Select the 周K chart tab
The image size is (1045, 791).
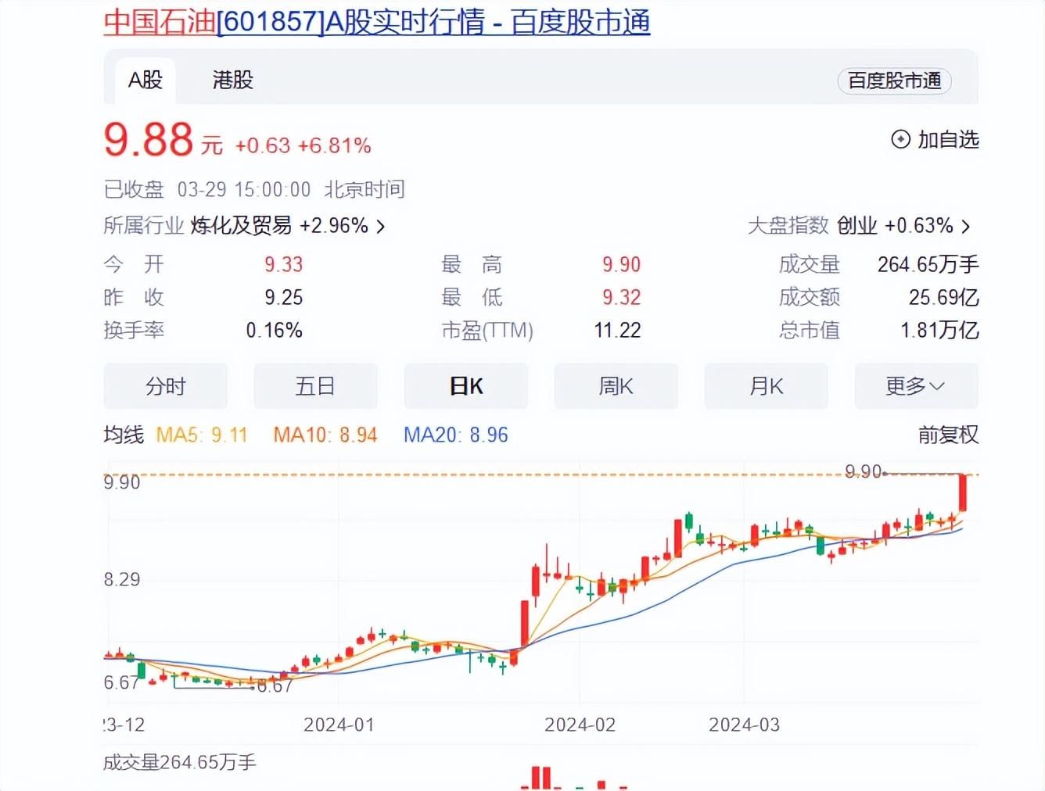click(616, 386)
